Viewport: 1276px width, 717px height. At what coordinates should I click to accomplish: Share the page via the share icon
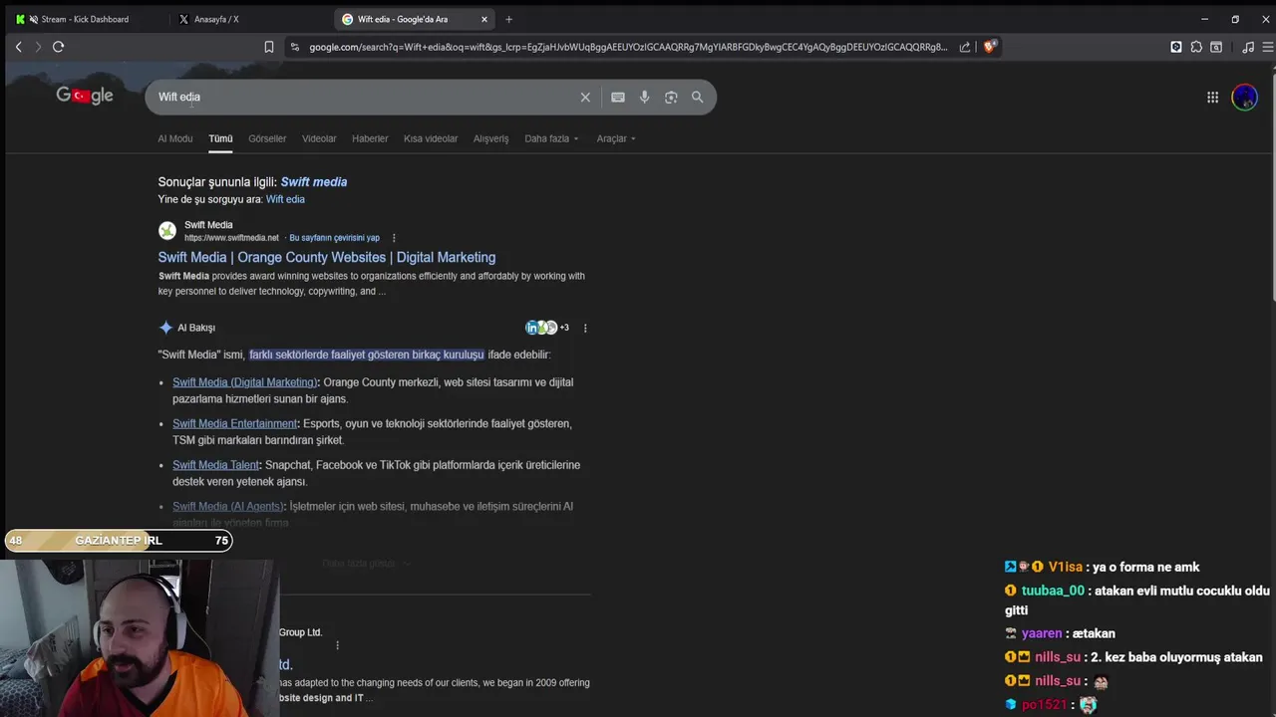coord(965,47)
